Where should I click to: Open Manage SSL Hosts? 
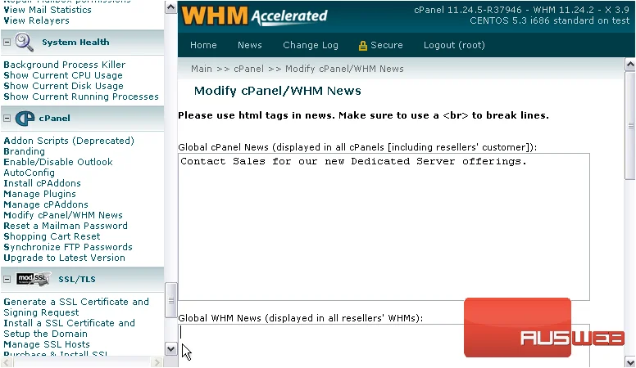(x=46, y=344)
